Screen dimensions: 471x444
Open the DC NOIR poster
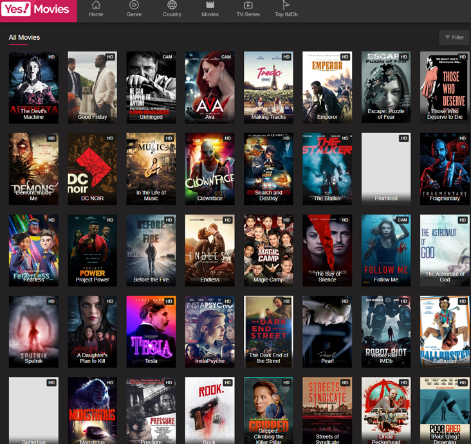click(x=93, y=169)
